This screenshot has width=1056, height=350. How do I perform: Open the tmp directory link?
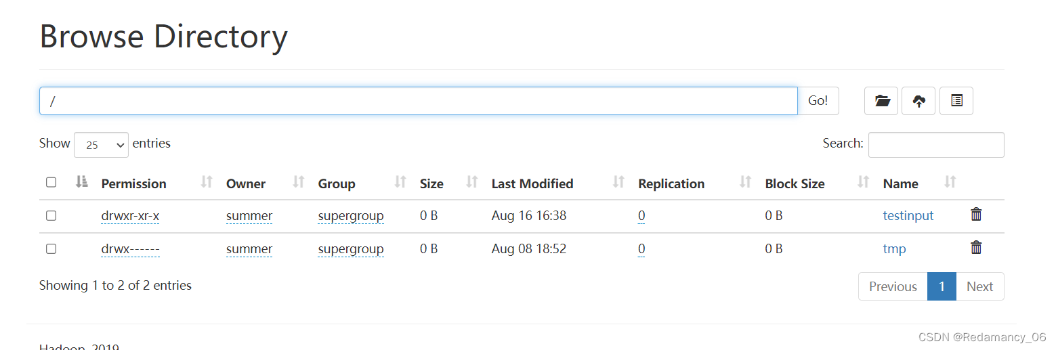[x=894, y=249]
